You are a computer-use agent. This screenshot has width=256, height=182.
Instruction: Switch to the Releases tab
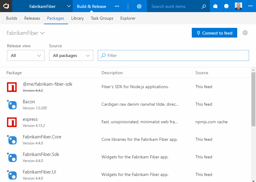(x=32, y=18)
